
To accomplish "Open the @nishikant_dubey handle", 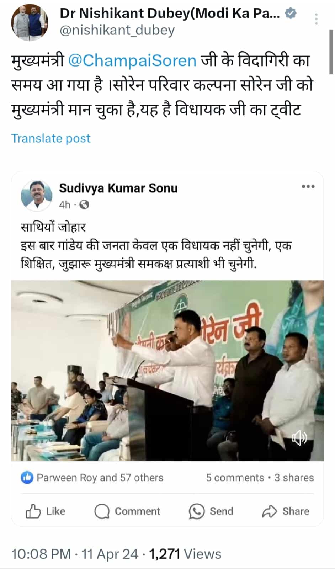I will coord(117,30).
